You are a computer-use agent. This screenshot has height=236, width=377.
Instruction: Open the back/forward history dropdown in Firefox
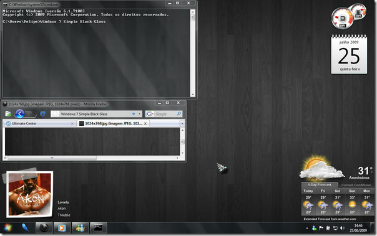(34, 114)
